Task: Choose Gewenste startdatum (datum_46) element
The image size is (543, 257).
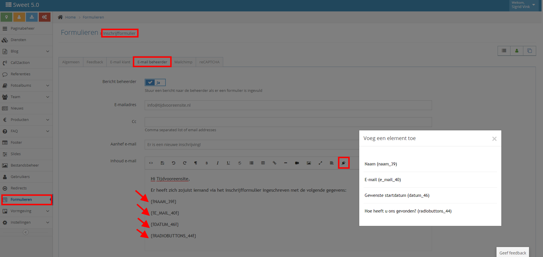Action: click(x=430, y=195)
